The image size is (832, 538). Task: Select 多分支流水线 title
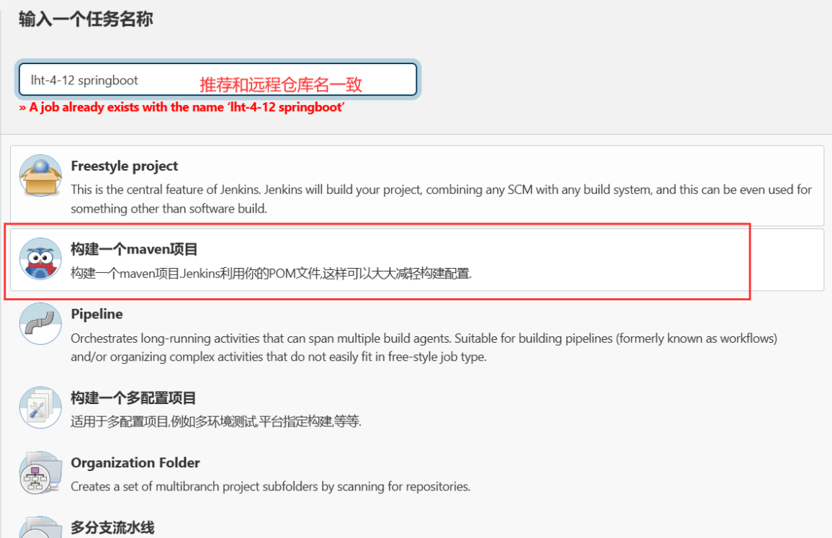tap(112, 527)
